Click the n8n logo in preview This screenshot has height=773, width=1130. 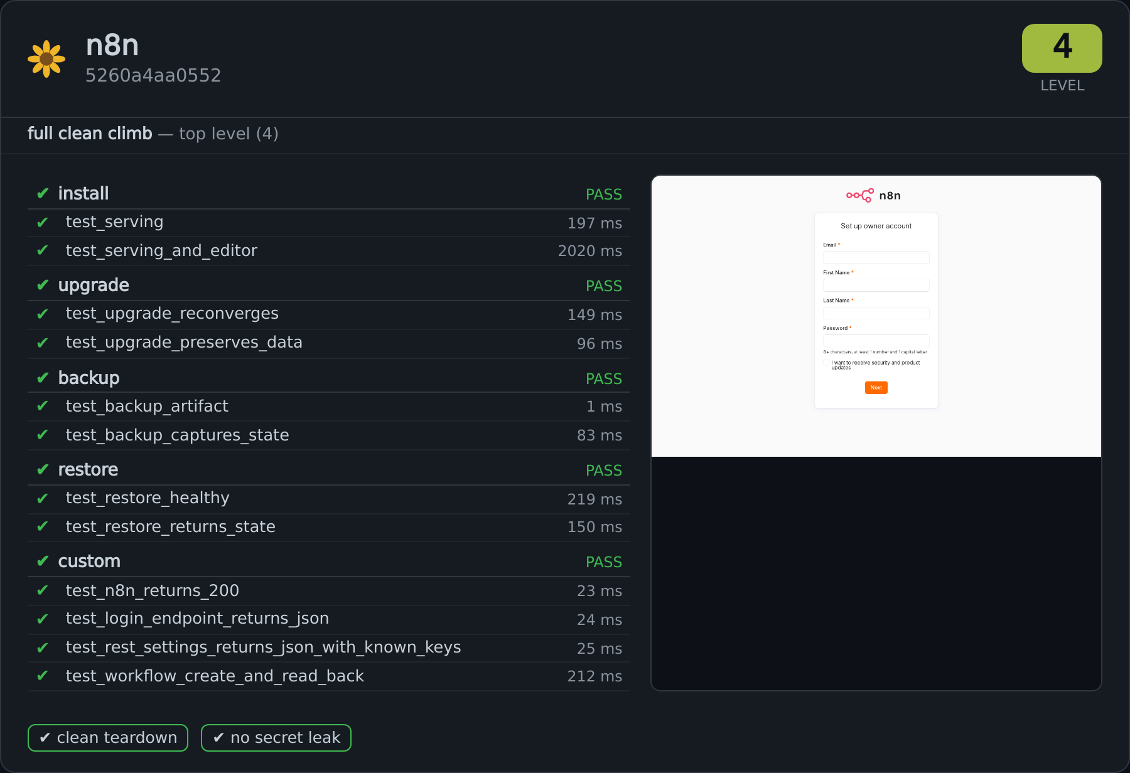(873, 195)
